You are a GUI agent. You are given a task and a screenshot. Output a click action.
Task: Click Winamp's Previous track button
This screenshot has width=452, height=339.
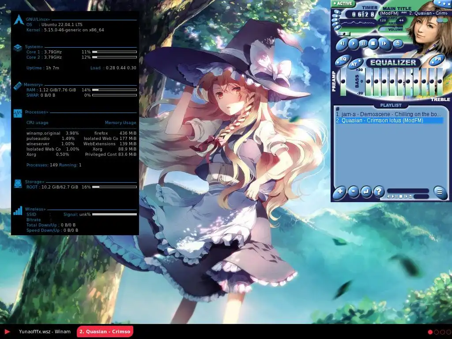tap(342, 44)
